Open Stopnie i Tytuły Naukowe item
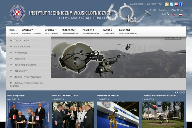 (27, 77)
